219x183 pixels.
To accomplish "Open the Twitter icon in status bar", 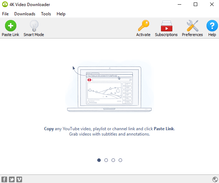I will (x=12, y=179).
